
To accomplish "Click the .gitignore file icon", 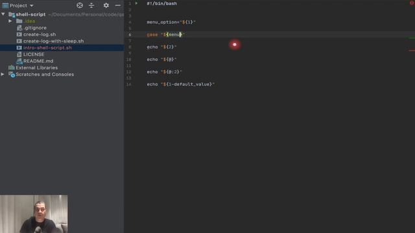I will 19,28.
